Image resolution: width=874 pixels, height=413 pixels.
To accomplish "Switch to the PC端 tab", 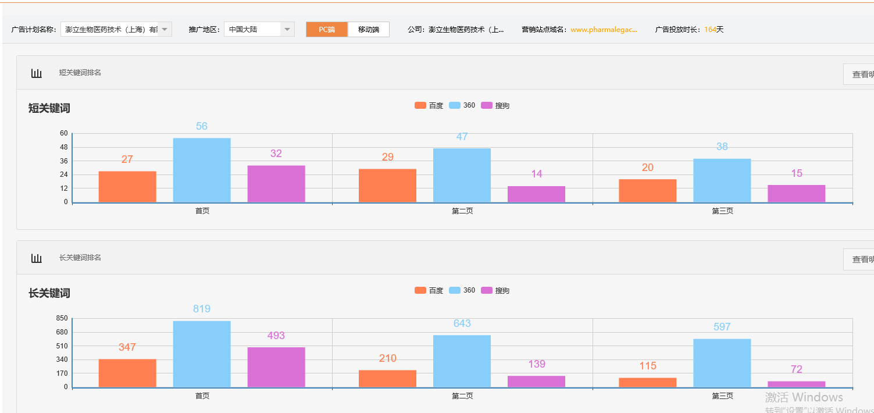I will point(327,30).
